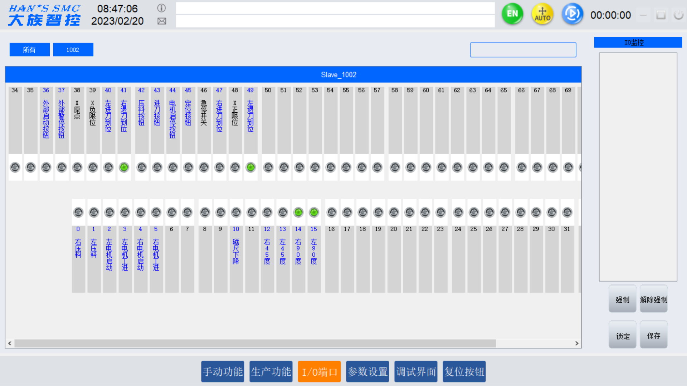Toggle output 14 indicator (右90度)
This screenshot has width=687, height=386.
pos(298,212)
